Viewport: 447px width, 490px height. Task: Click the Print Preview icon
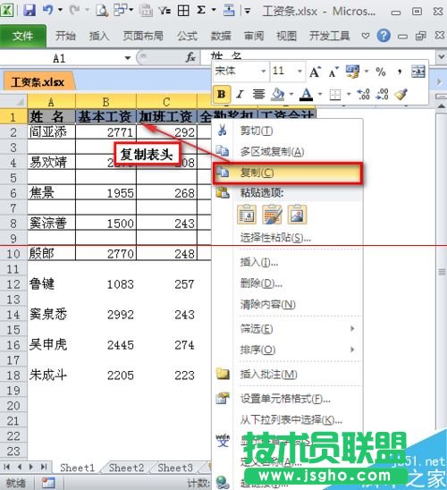(x=102, y=11)
